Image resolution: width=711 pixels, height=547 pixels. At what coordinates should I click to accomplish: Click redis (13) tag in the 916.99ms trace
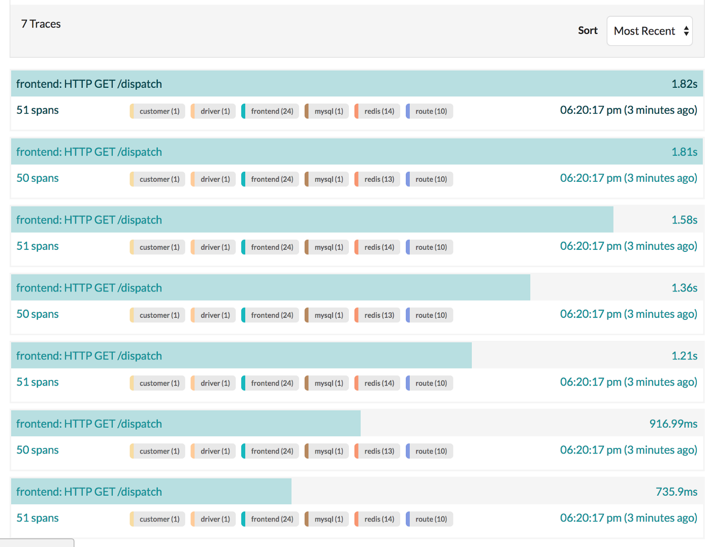click(x=377, y=452)
